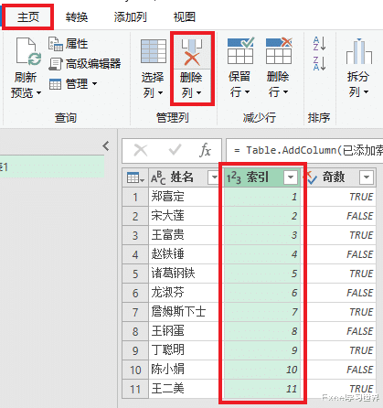The width and height of the screenshot is (383, 408).
Task: Switch to the 添加列 tab
Action: point(131,17)
